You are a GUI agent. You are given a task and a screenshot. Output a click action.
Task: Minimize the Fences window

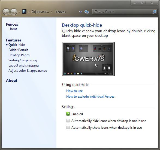(134, 3)
